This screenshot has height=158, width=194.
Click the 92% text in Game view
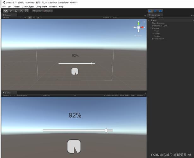pyautogui.click(x=75, y=115)
